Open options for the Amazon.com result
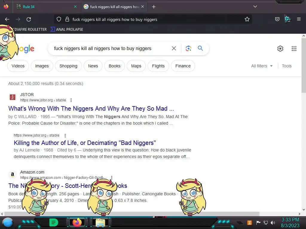The width and height of the screenshot is (306, 229). 112,178
